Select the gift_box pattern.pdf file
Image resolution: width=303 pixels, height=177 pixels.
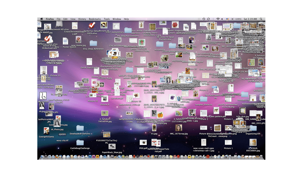pyautogui.click(x=216, y=111)
